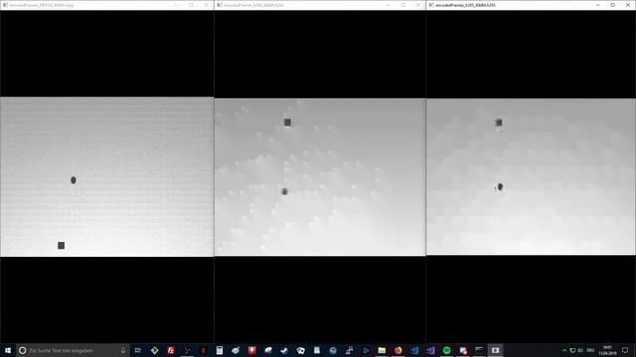Open the volume tray icon
Screen dimensions: 636x357
coord(580,350)
